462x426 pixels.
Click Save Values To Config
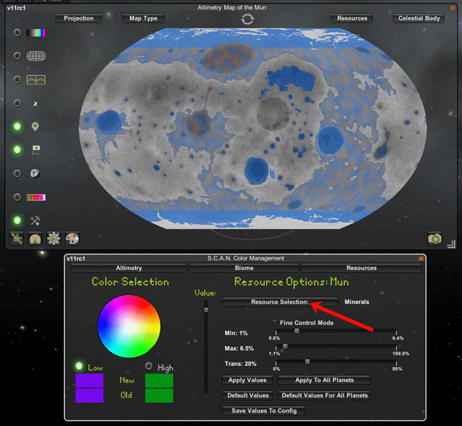(x=264, y=411)
